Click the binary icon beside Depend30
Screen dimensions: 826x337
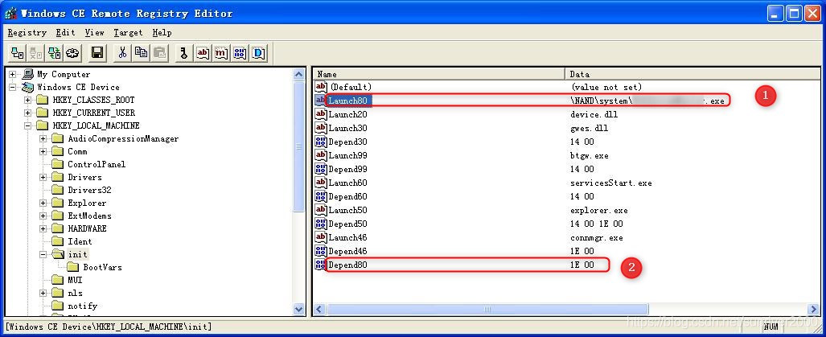point(320,141)
